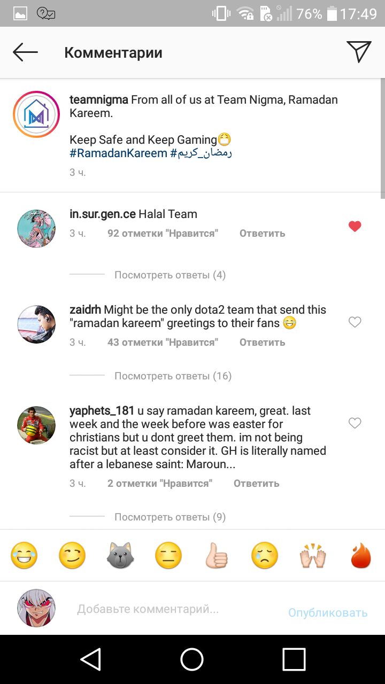Expand the 9 replies under yaphets_181
Screen dimensions: 385x684
[x=170, y=517]
